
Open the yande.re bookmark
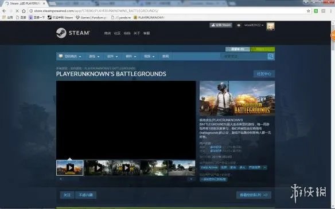pyautogui.click(x=121, y=18)
